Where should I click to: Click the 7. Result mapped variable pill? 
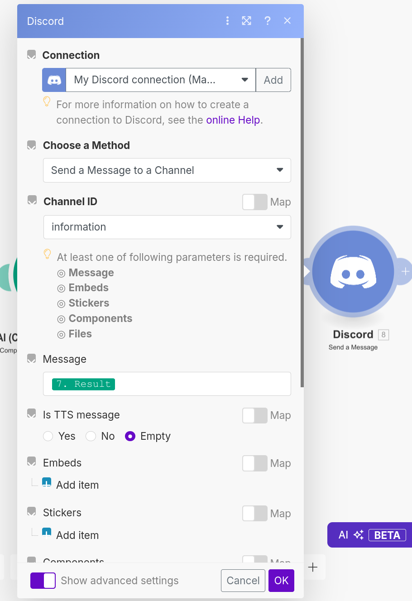(83, 384)
